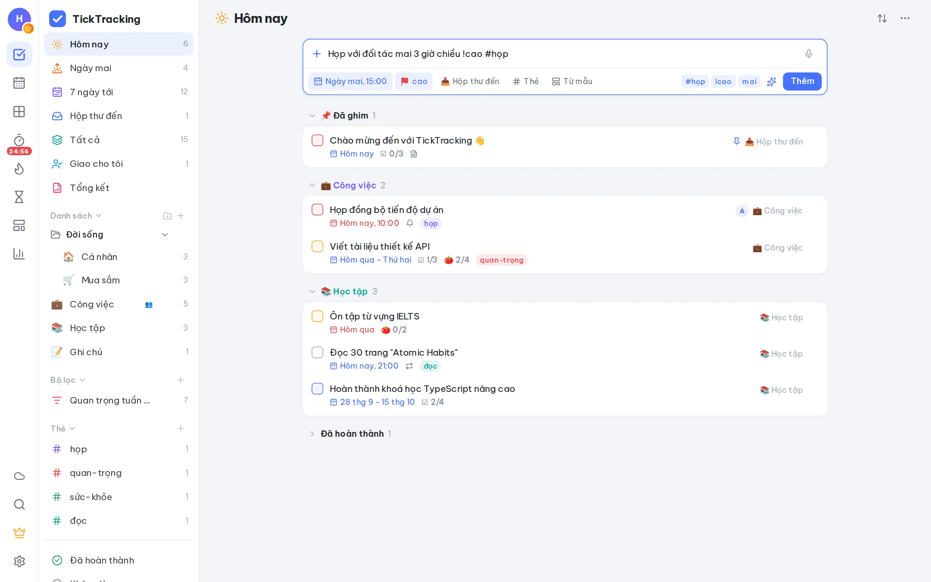Open the hourglass countdown icon

(19, 197)
